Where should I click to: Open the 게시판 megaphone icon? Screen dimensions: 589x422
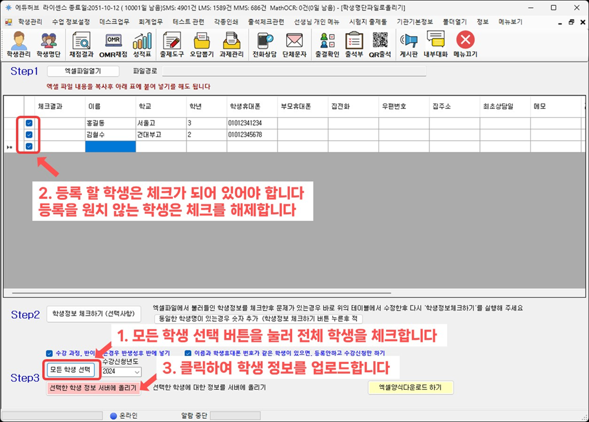point(408,45)
